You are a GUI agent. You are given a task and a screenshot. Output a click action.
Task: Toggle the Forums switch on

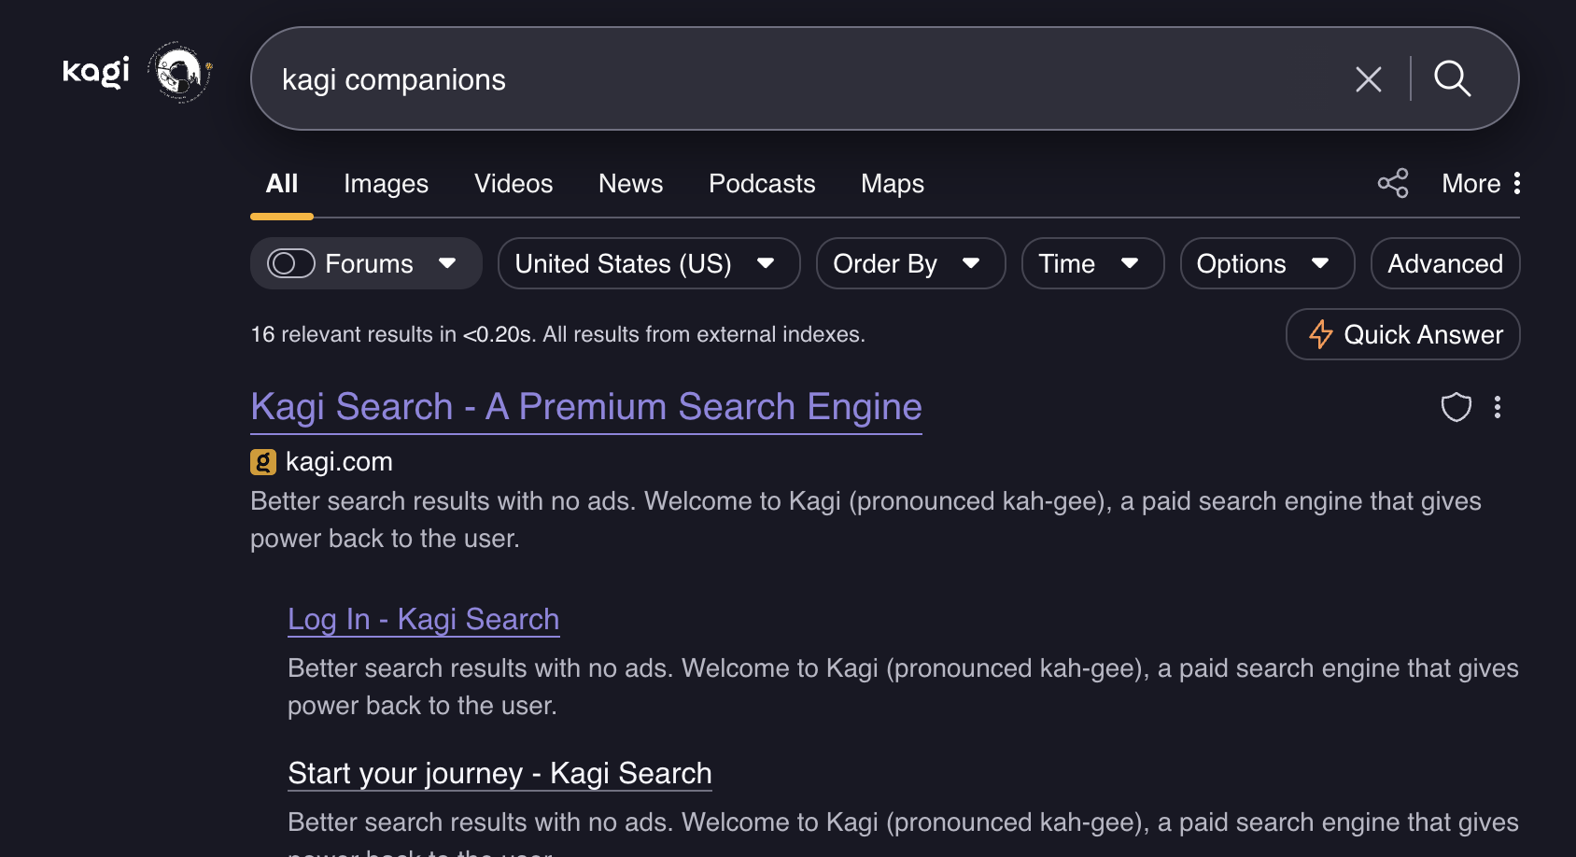point(291,264)
